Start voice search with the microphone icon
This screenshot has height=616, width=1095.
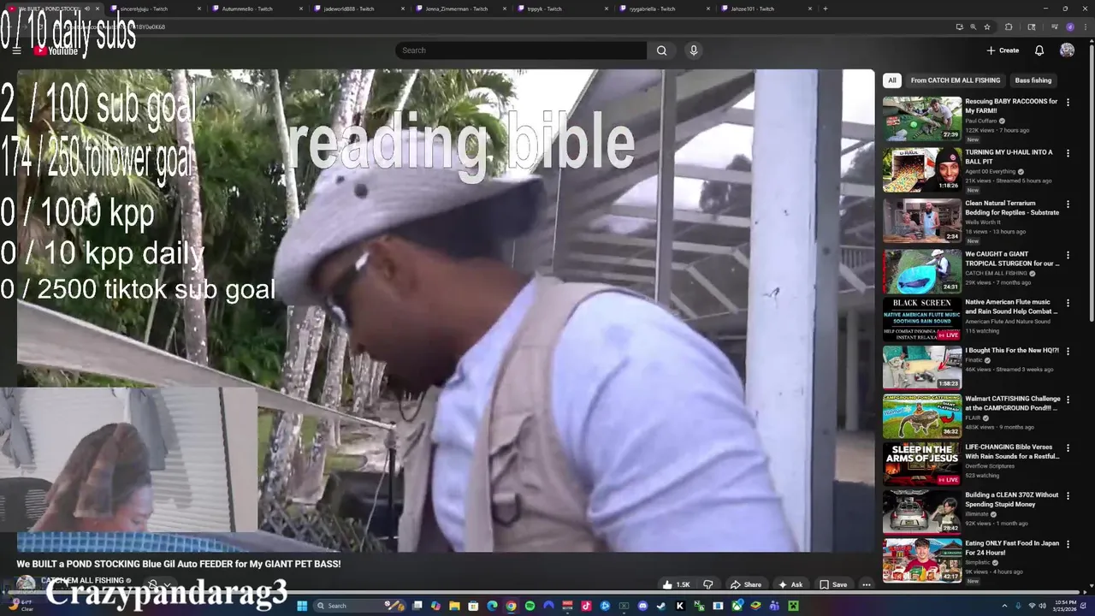694,50
